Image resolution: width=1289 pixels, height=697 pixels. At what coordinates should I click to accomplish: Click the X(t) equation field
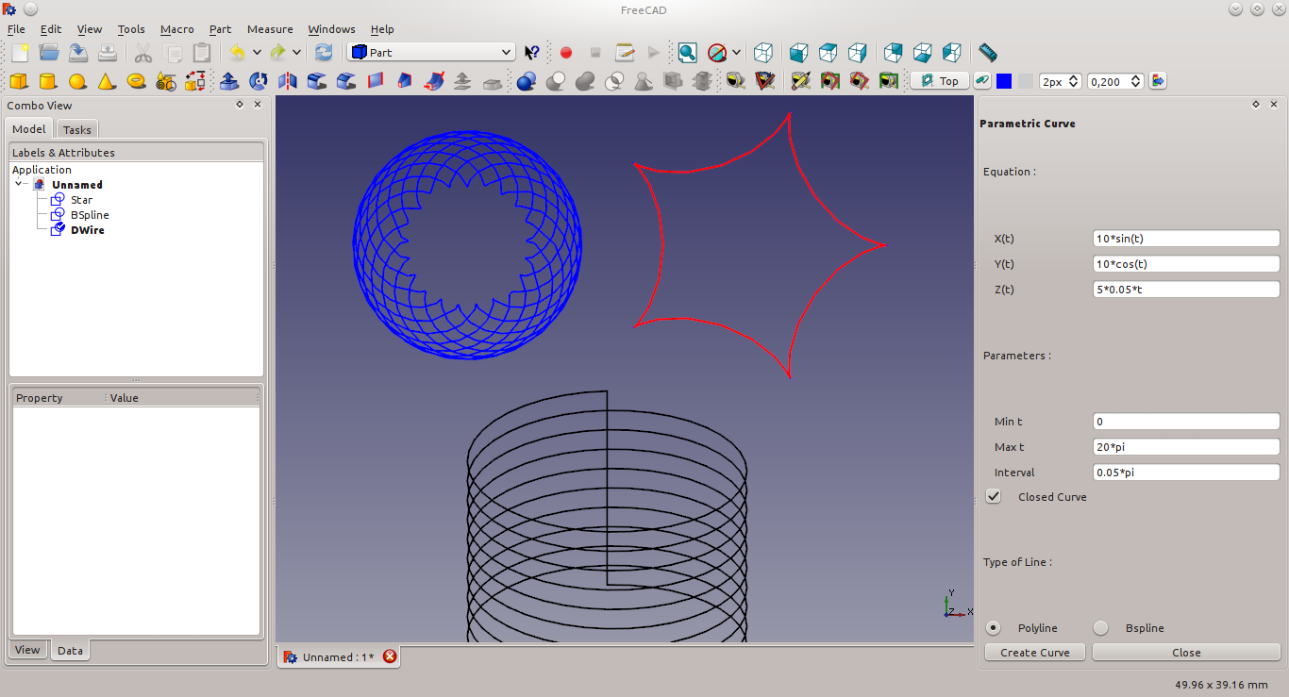click(x=1186, y=239)
